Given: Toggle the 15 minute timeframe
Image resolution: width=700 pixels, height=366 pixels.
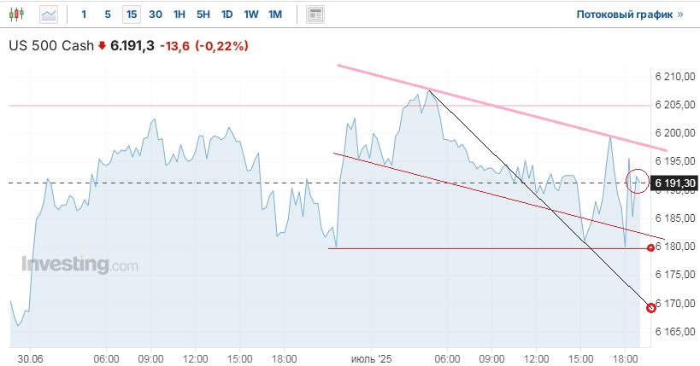Looking at the screenshot, I should click(x=131, y=15).
